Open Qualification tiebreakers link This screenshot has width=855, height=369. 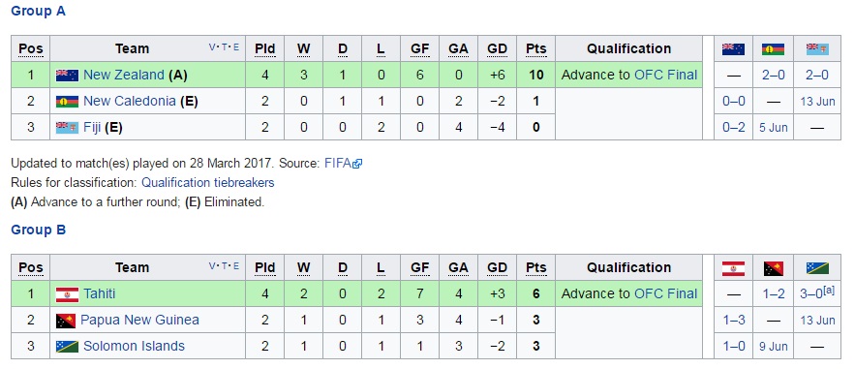(208, 182)
